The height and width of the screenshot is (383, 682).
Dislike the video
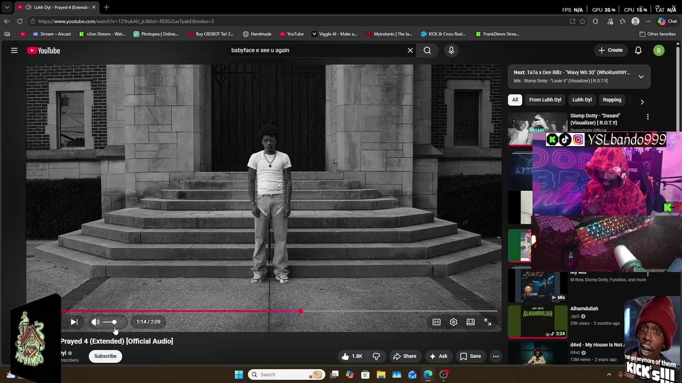coord(376,356)
